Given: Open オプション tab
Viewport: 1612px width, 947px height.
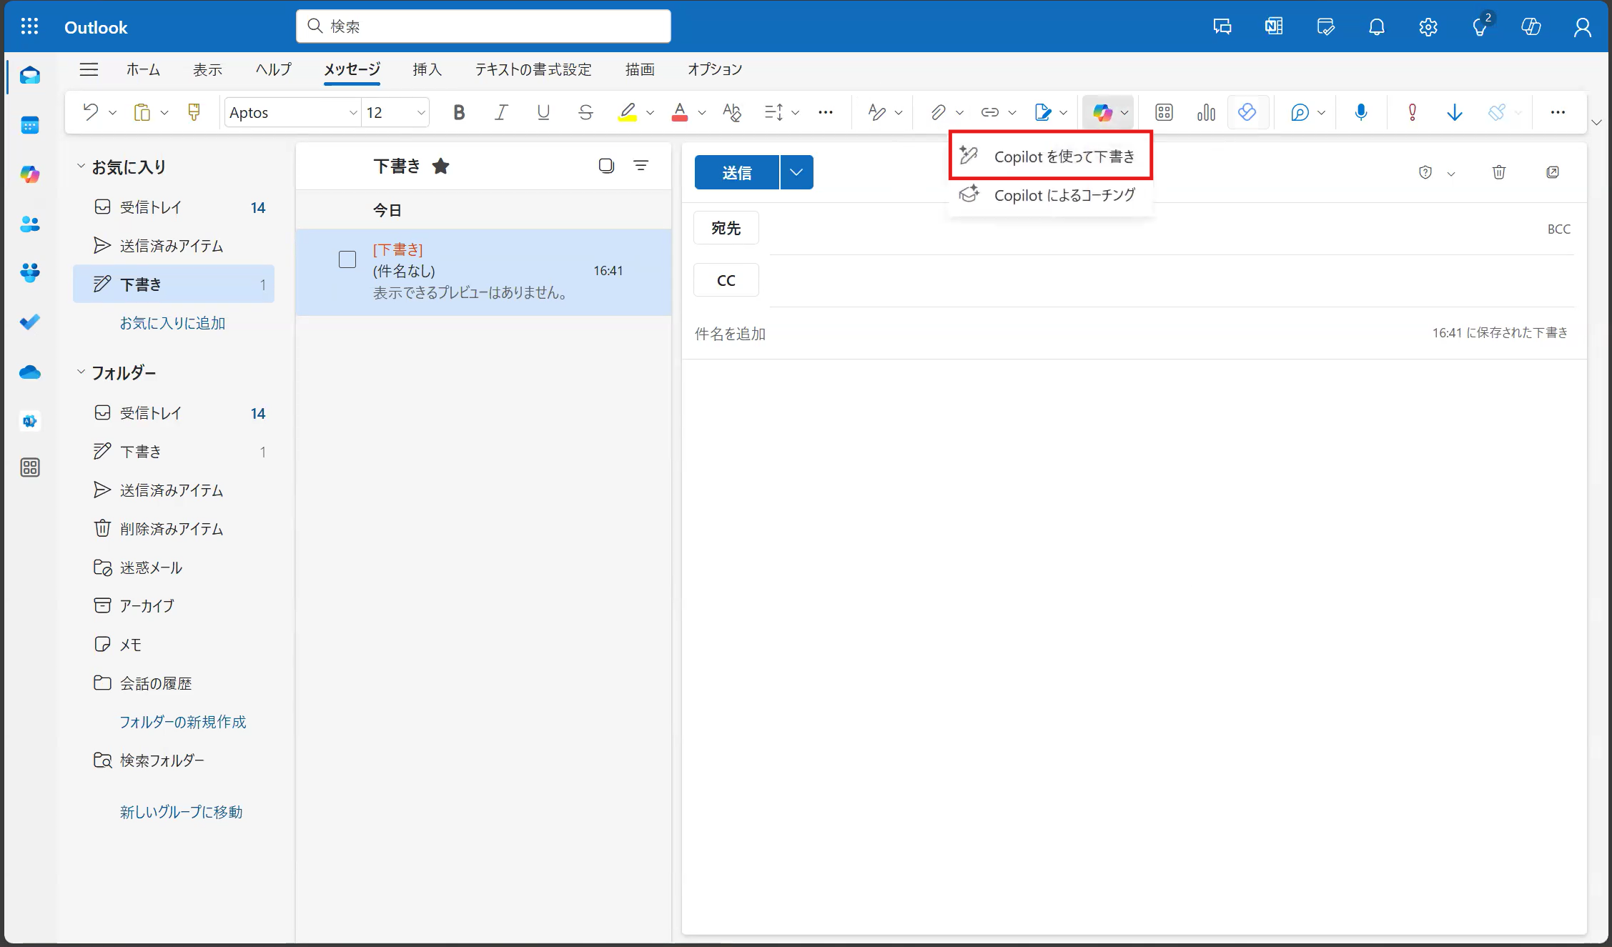Looking at the screenshot, I should [x=715, y=69].
